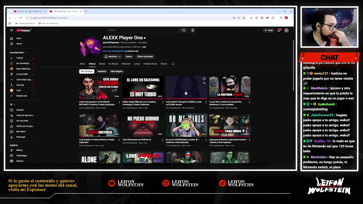Image resolution: width=363 pixels, height=204 pixels.
Task: Click the page vertical scrollbar
Action: [x=293, y=66]
